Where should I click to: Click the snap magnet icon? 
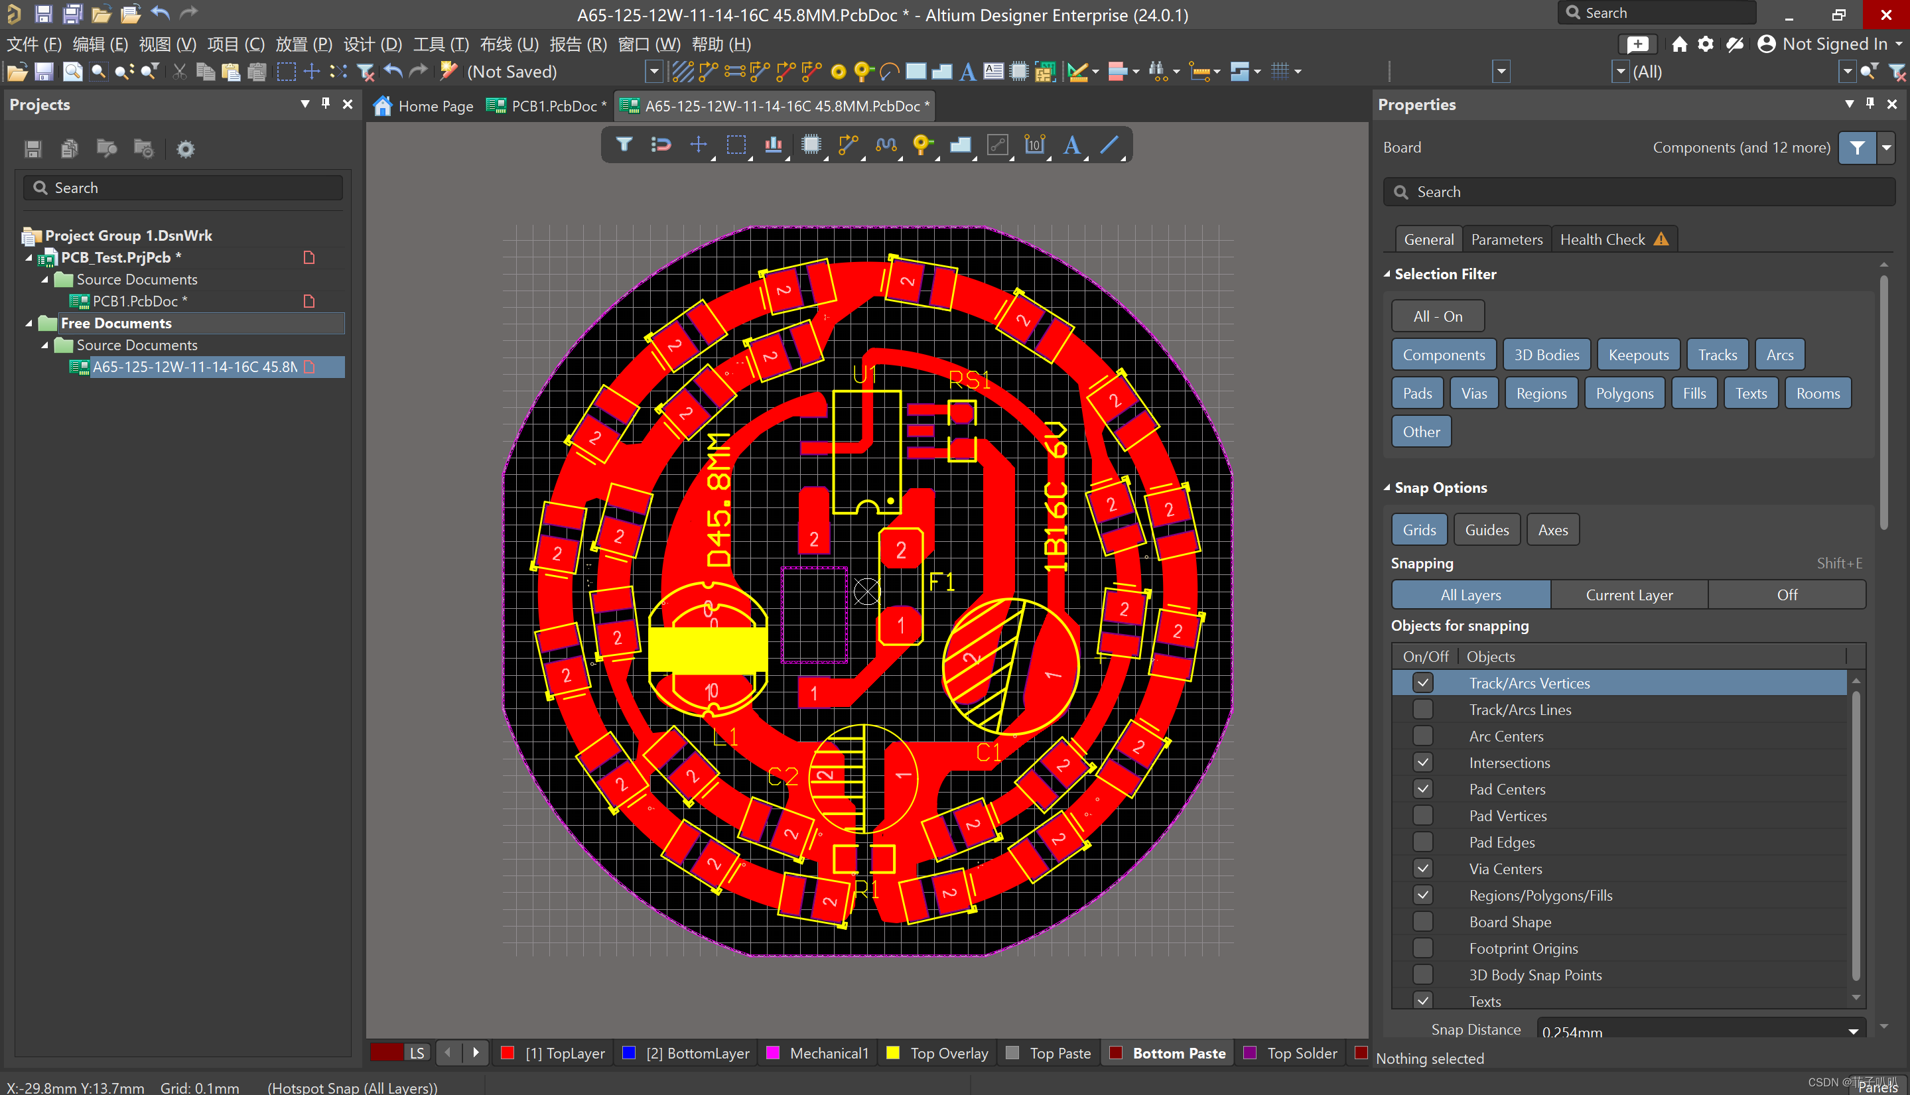(x=661, y=145)
